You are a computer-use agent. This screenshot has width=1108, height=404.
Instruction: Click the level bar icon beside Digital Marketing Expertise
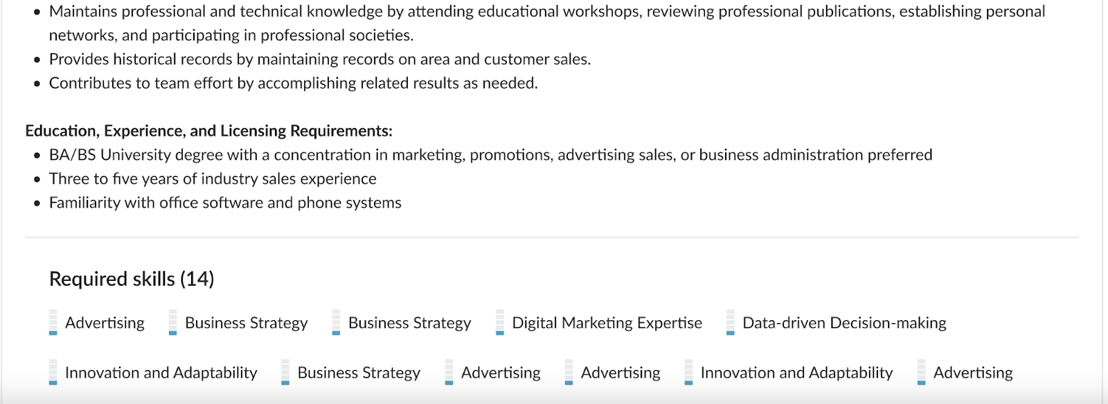(500, 322)
